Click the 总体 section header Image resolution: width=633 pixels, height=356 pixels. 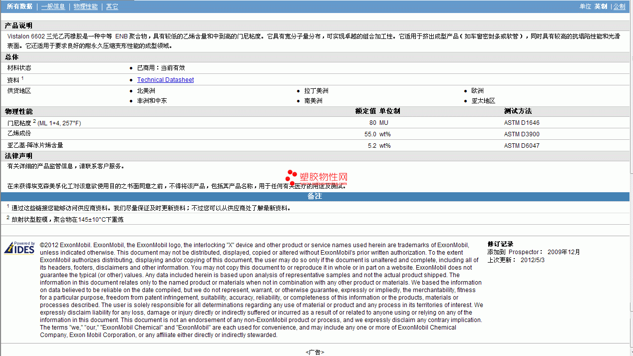11,57
